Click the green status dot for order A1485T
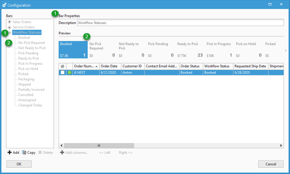Image resolution: width=290 pixels, height=174 pixels. 70,72
